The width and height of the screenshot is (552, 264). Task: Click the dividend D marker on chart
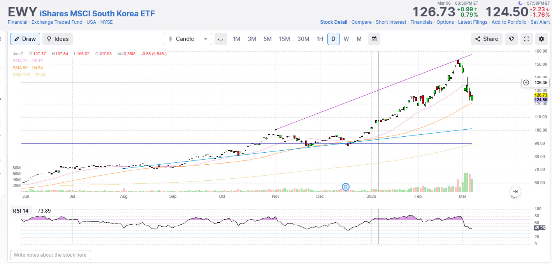346,187
